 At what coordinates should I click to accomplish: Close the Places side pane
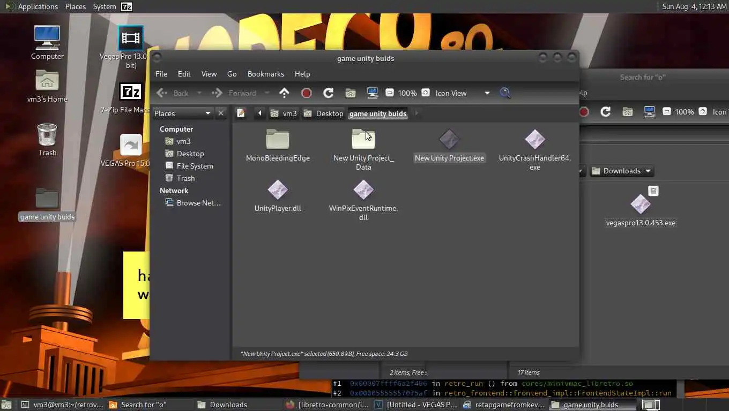[220, 113]
